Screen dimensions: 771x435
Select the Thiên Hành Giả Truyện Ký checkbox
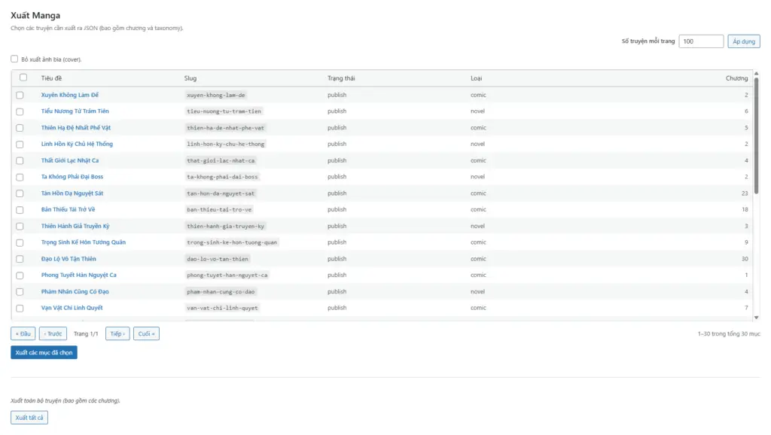(x=20, y=226)
